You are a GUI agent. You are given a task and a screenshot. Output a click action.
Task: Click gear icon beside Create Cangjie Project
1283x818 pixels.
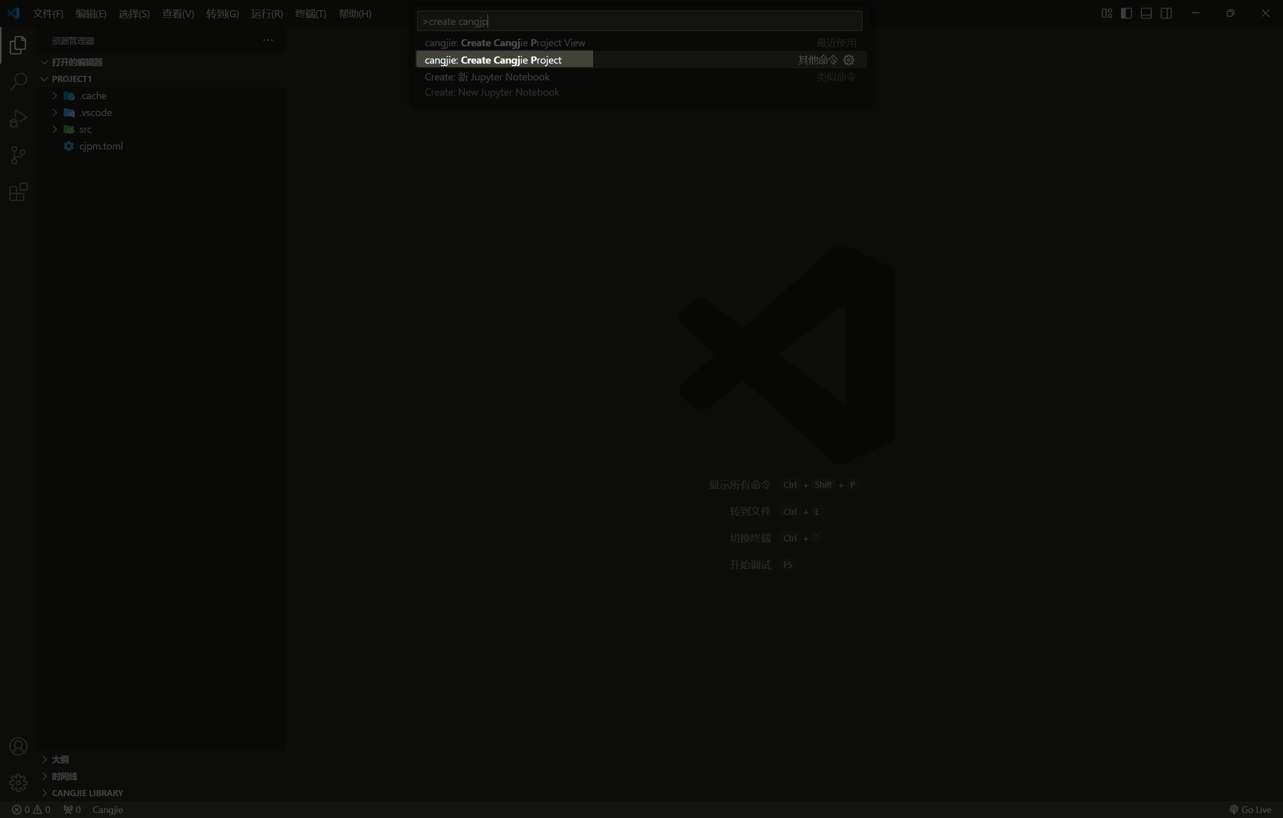pyautogui.click(x=849, y=60)
